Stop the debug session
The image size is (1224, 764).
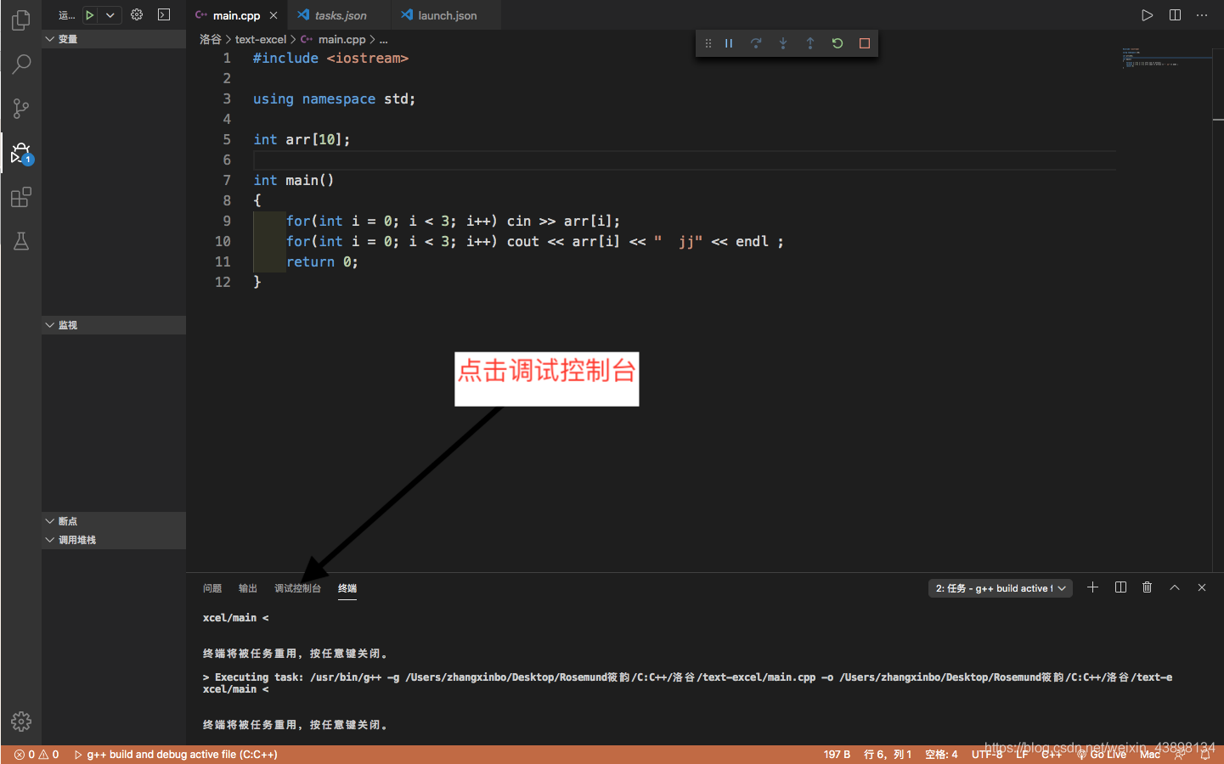click(x=865, y=43)
